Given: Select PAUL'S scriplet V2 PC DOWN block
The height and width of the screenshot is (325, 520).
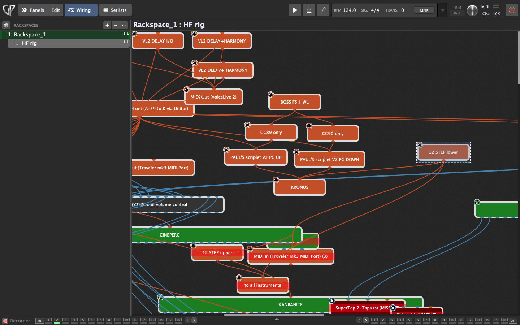Looking at the screenshot, I should pos(330,160).
